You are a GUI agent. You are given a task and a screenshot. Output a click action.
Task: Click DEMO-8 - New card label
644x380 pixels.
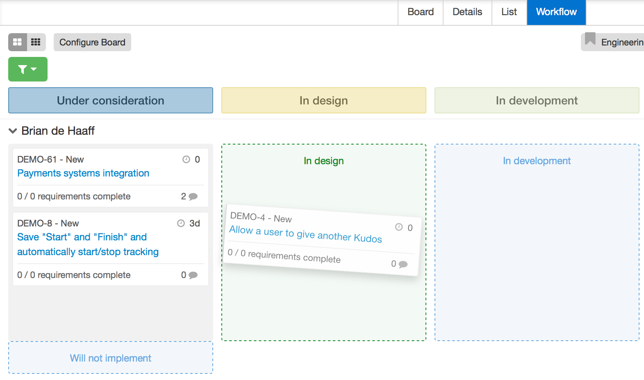pyautogui.click(x=48, y=223)
